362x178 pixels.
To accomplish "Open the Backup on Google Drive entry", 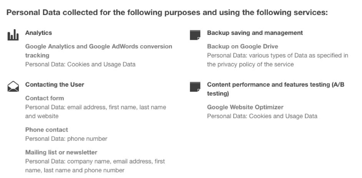I will click(242, 46).
